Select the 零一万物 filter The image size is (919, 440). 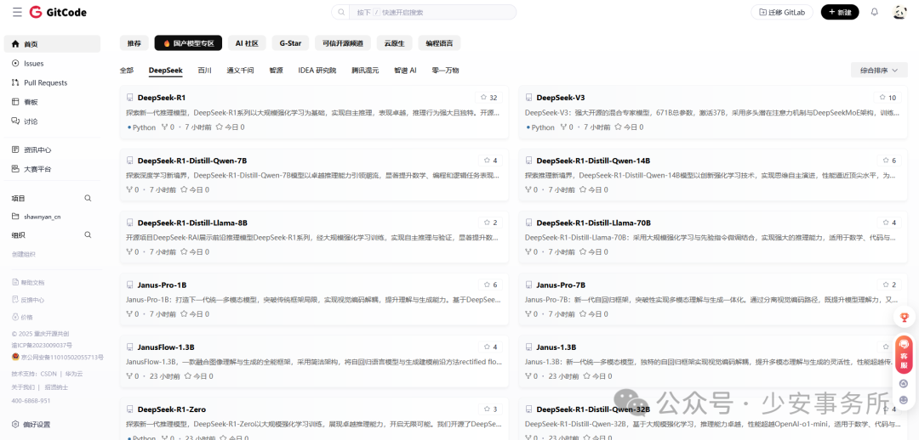click(x=445, y=71)
